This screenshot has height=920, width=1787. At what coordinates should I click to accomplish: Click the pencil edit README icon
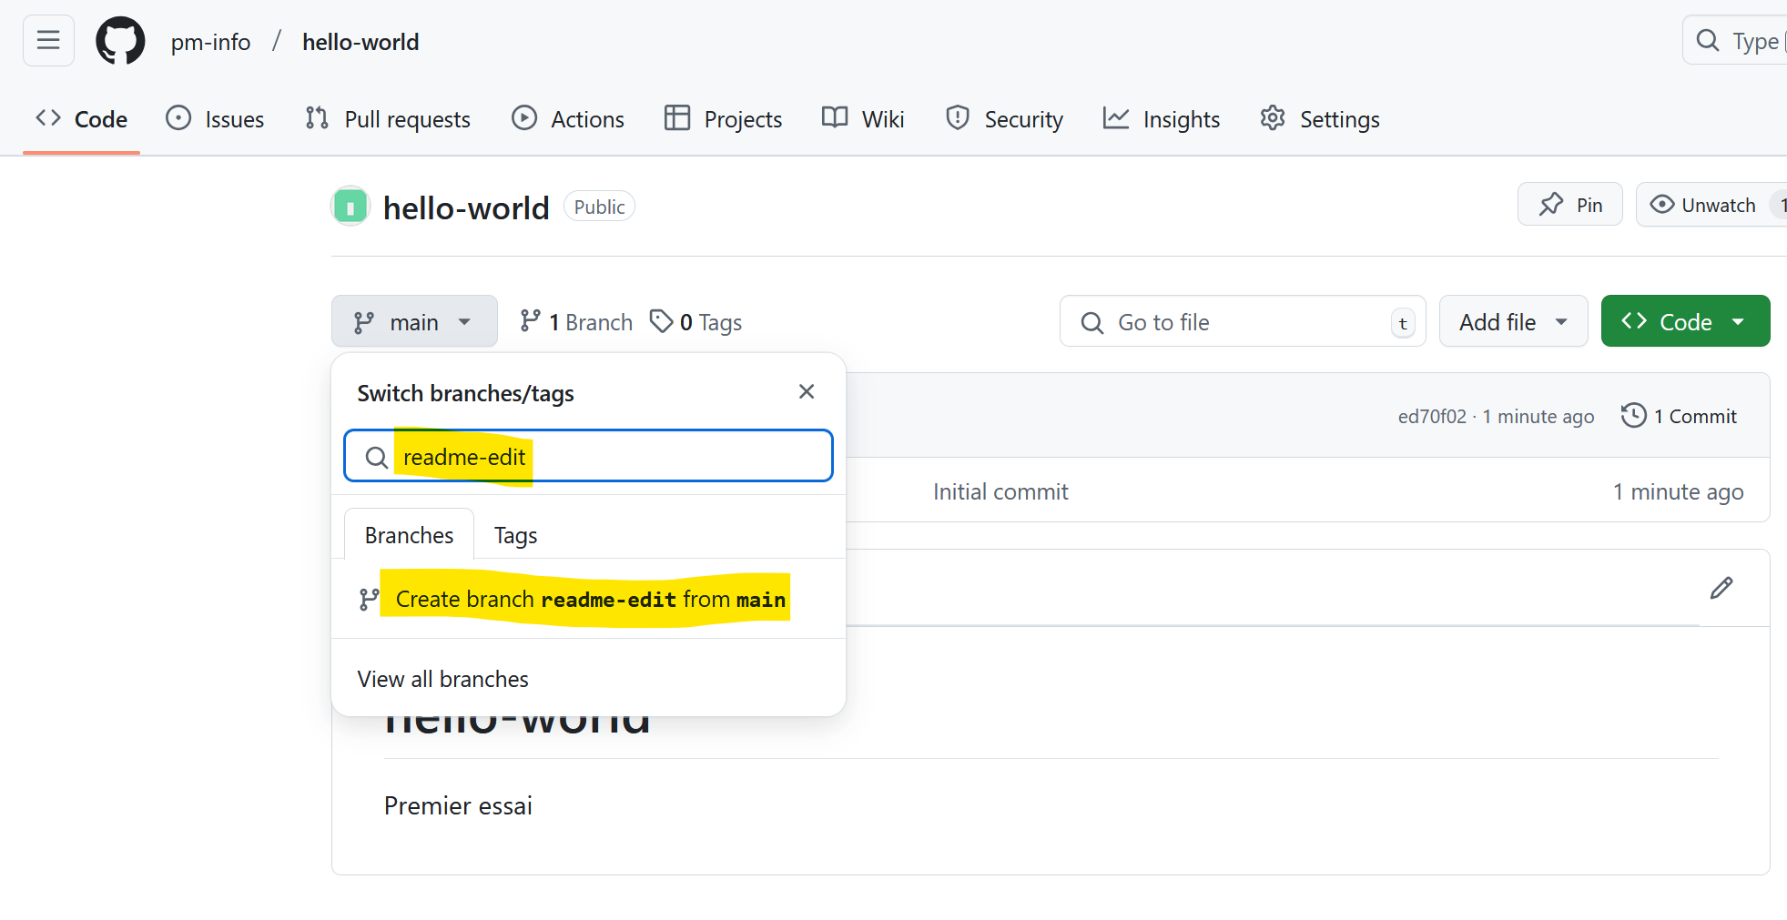1721,588
